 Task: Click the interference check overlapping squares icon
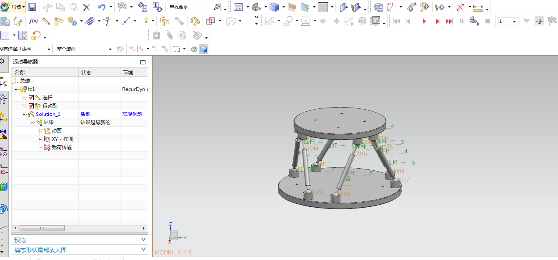(x=211, y=21)
